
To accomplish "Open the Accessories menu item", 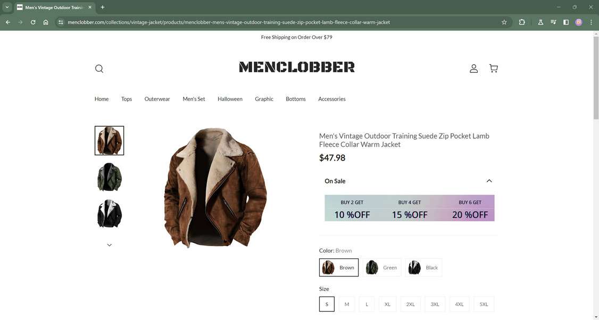I will pyautogui.click(x=331, y=99).
